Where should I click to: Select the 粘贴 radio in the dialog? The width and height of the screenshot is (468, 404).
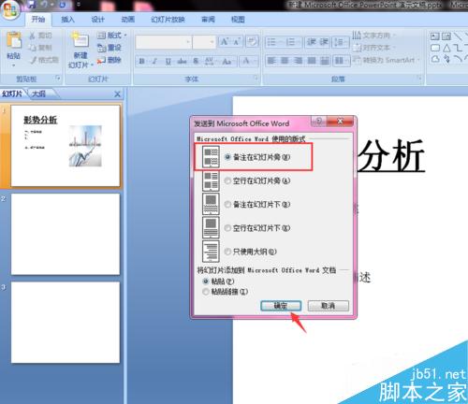click(206, 281)
